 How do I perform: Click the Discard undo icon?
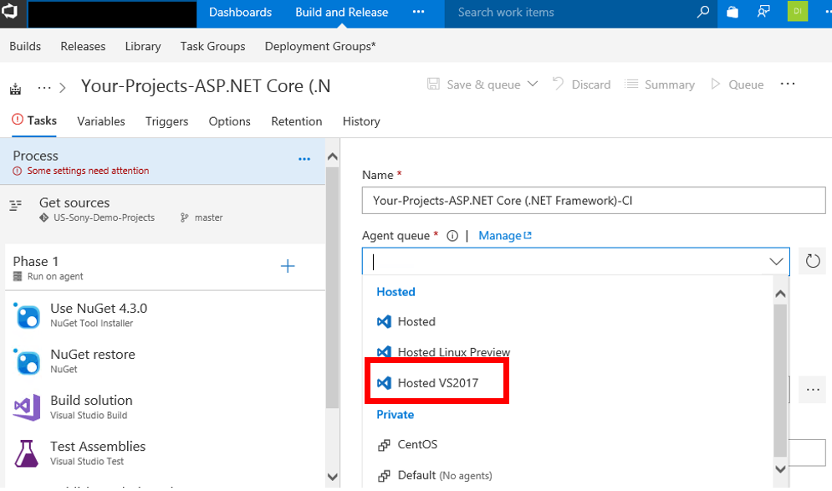[558, 84]
